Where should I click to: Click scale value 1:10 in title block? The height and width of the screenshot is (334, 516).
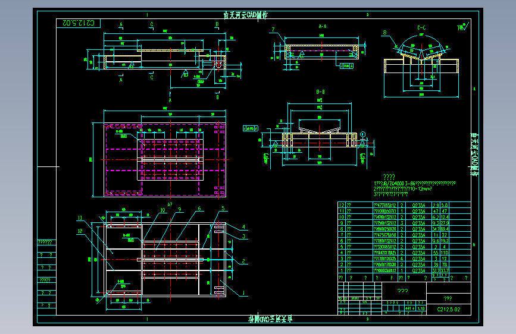pos(421,308)
